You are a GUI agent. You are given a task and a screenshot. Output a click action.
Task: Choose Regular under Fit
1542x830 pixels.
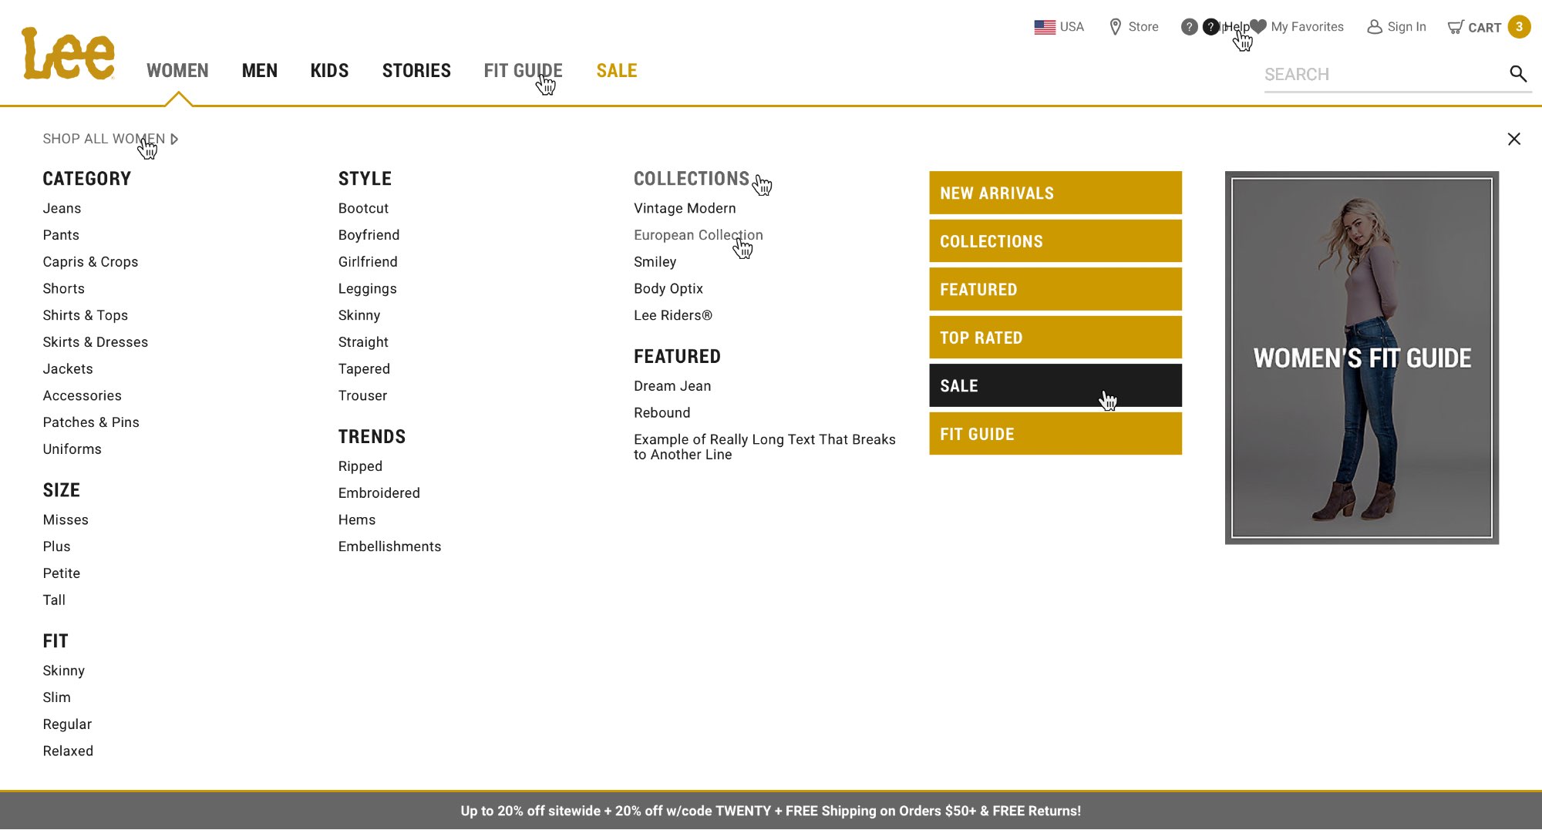67,724
